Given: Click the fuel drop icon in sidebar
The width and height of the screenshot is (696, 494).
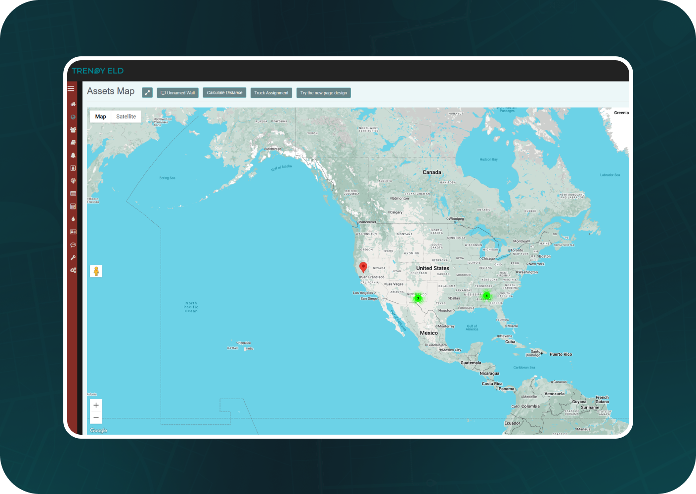Looking at the screenshot, I should (73, 219).
